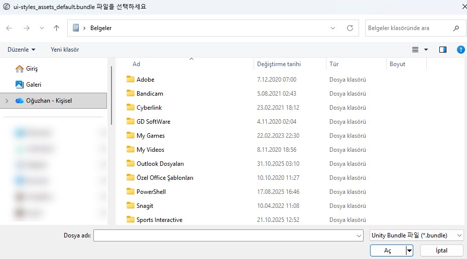Click the help question mark icon
467x259 pixels.
(x=460, y=50)
